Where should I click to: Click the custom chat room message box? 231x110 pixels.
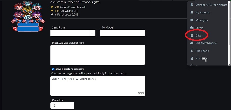(98, 86)
